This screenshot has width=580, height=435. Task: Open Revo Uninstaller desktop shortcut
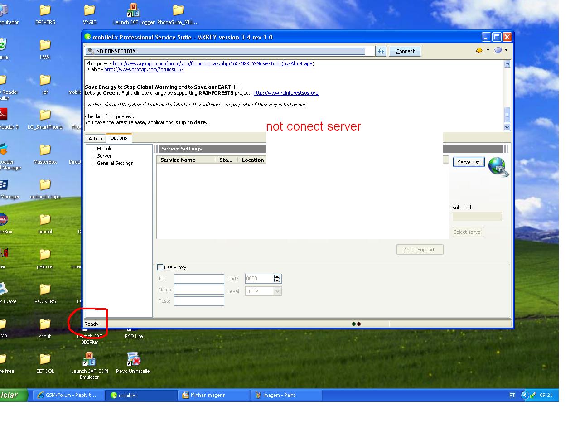pos(134,363)
